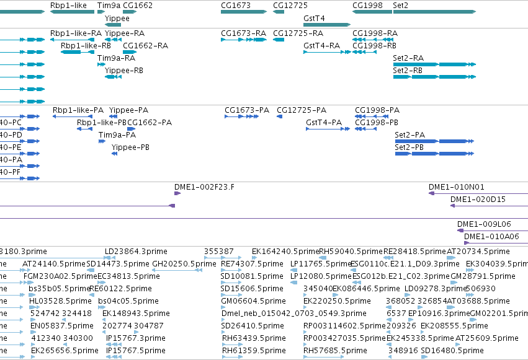528x360 pixels.
Task: Select clone DME1-010N01
Action: point(478,193)
